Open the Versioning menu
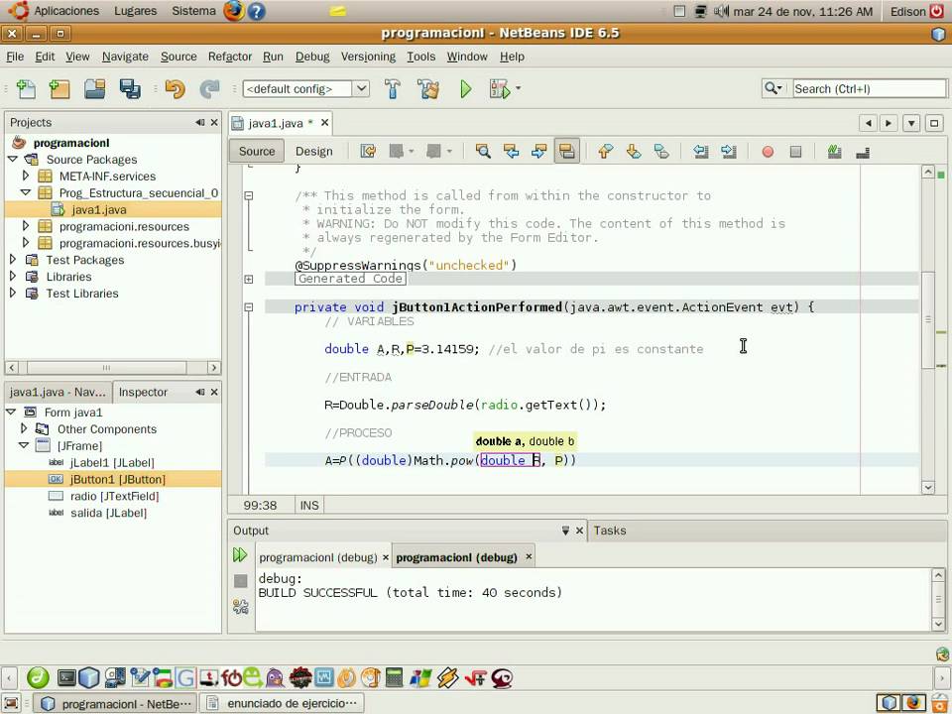Image resolution: width=952 pixels, height=714 pixels. tap(368, 57)
